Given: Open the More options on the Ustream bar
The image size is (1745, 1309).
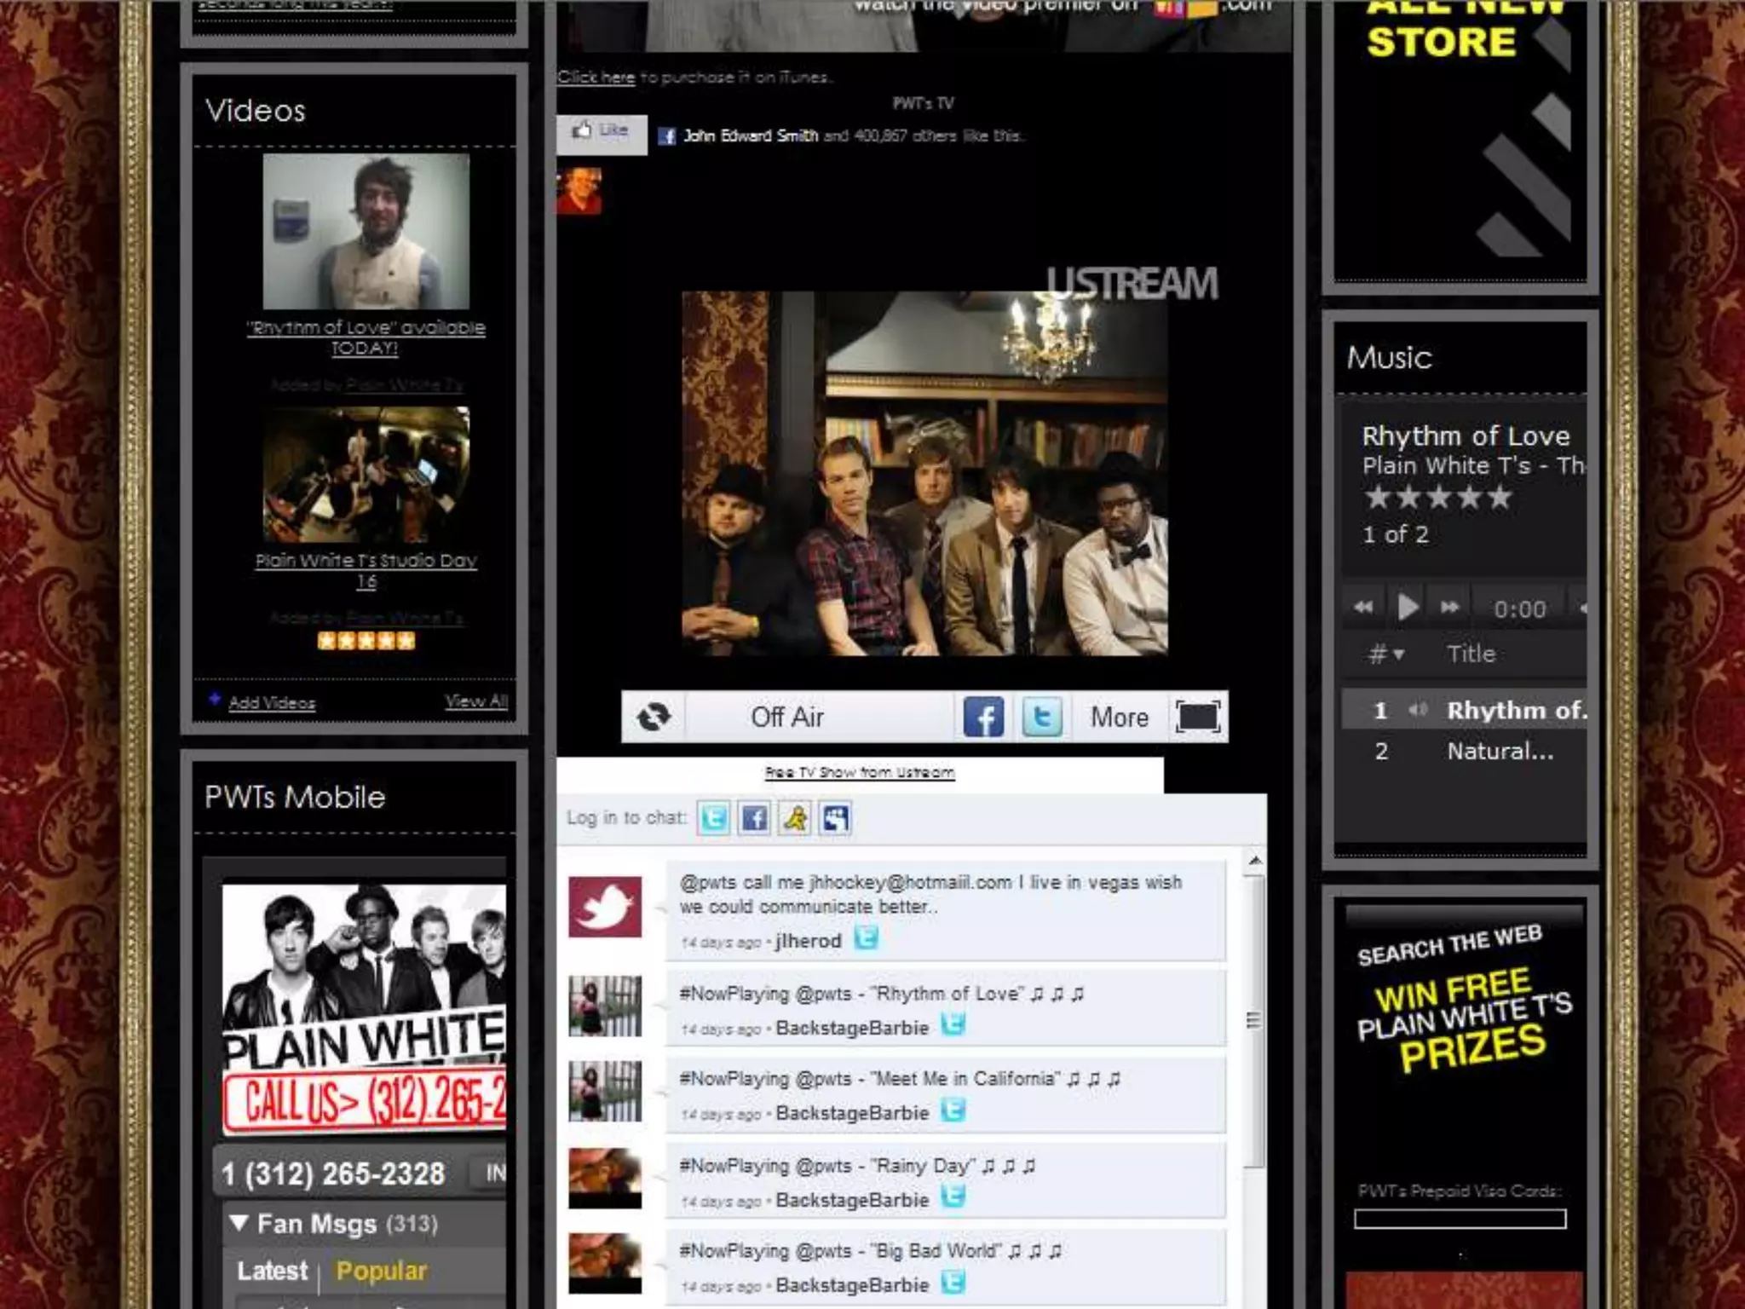Looking at the screenshot, I should click(1119, 717).
